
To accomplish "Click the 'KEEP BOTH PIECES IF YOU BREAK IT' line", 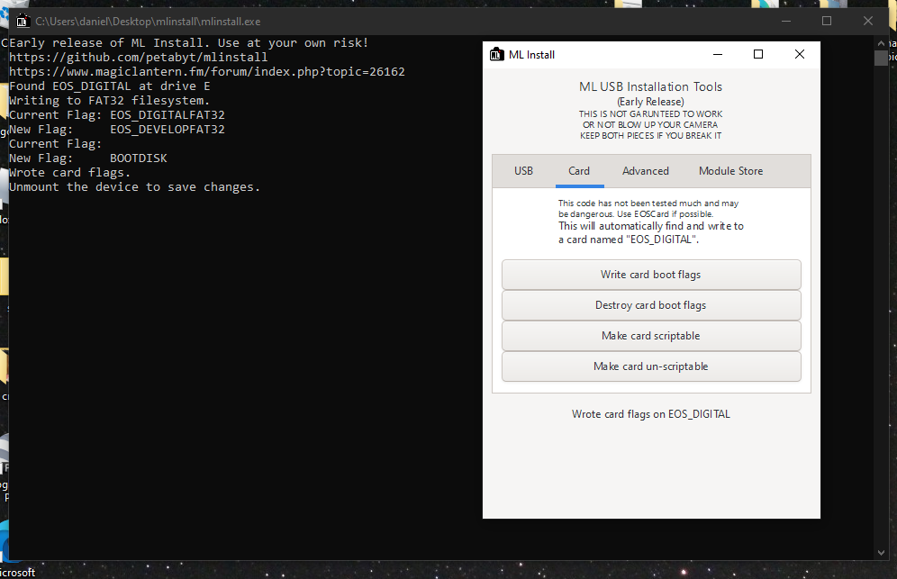I will click(x=651, y=136).
